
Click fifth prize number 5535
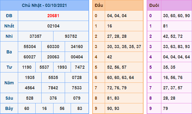click(x=53, y=77)
